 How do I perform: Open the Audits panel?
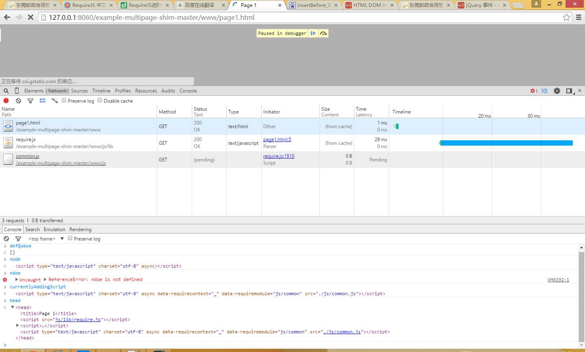168,91
